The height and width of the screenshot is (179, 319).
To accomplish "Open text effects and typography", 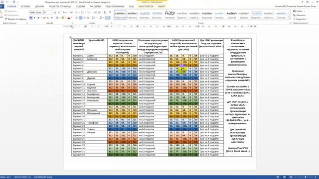I will [x=57, y=18].
